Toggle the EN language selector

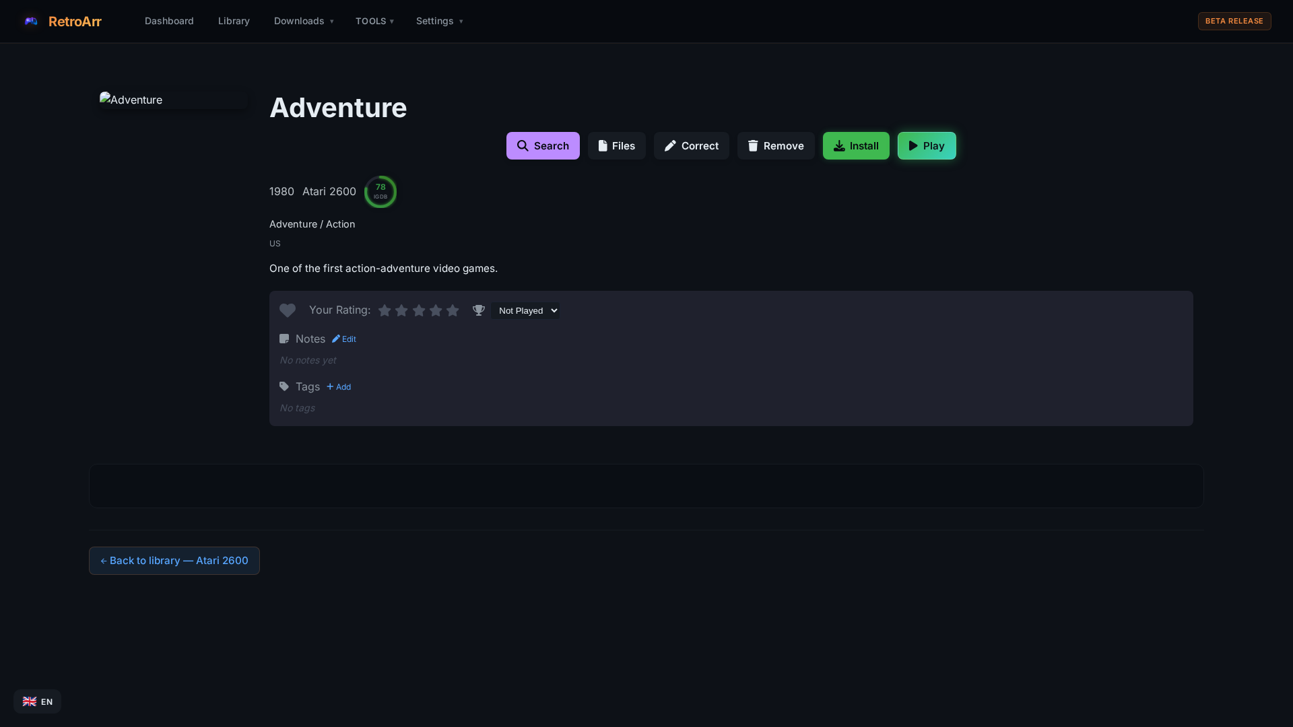point(38,701)
